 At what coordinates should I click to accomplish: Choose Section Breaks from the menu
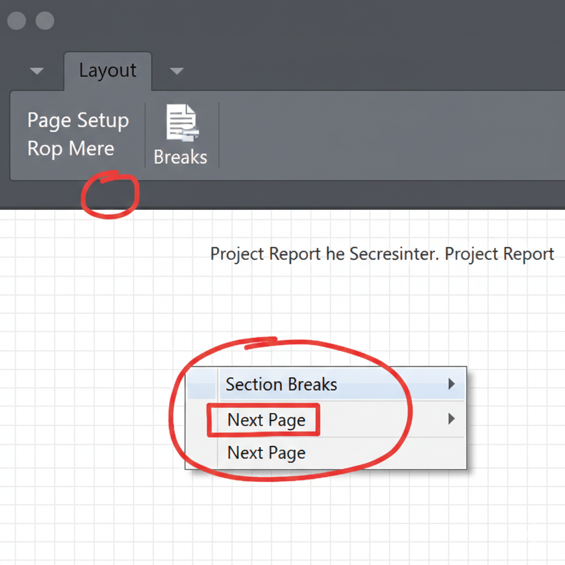tap(281, 384)
